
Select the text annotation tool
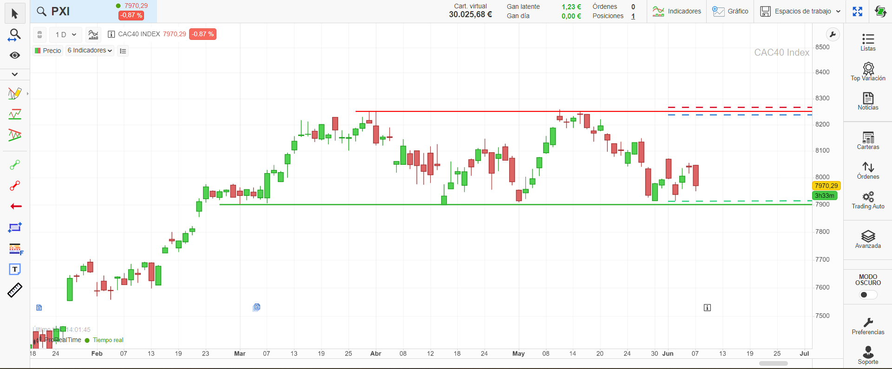[15, 269]
